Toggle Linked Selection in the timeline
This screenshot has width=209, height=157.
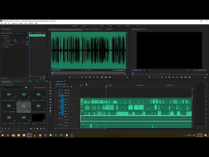click(x=64, y=87)
